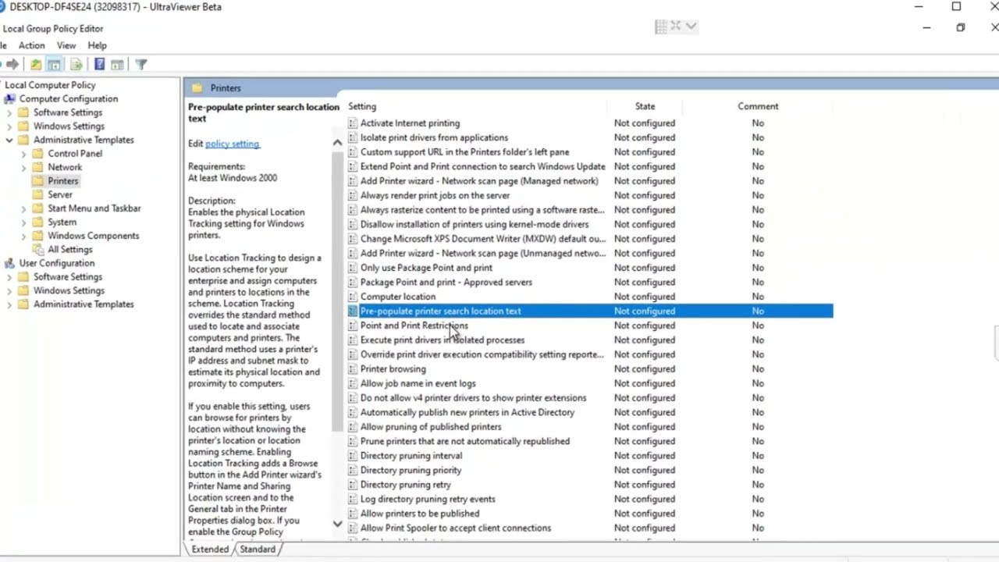Collapse Administrative Templates under Computer Configuration
Image resolution: width=999 pixels, height=562 pixels.
coord(9,140)
